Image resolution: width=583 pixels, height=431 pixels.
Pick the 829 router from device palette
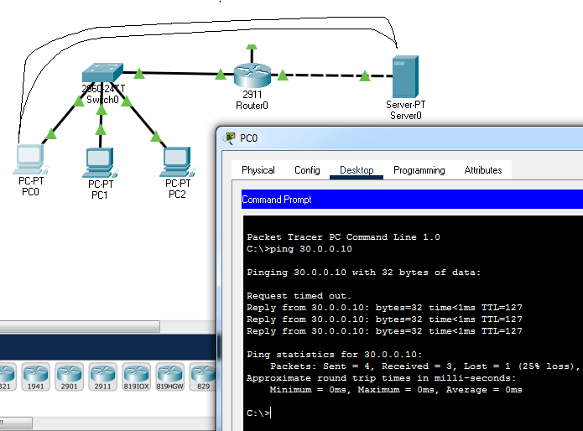click(203, 376)
